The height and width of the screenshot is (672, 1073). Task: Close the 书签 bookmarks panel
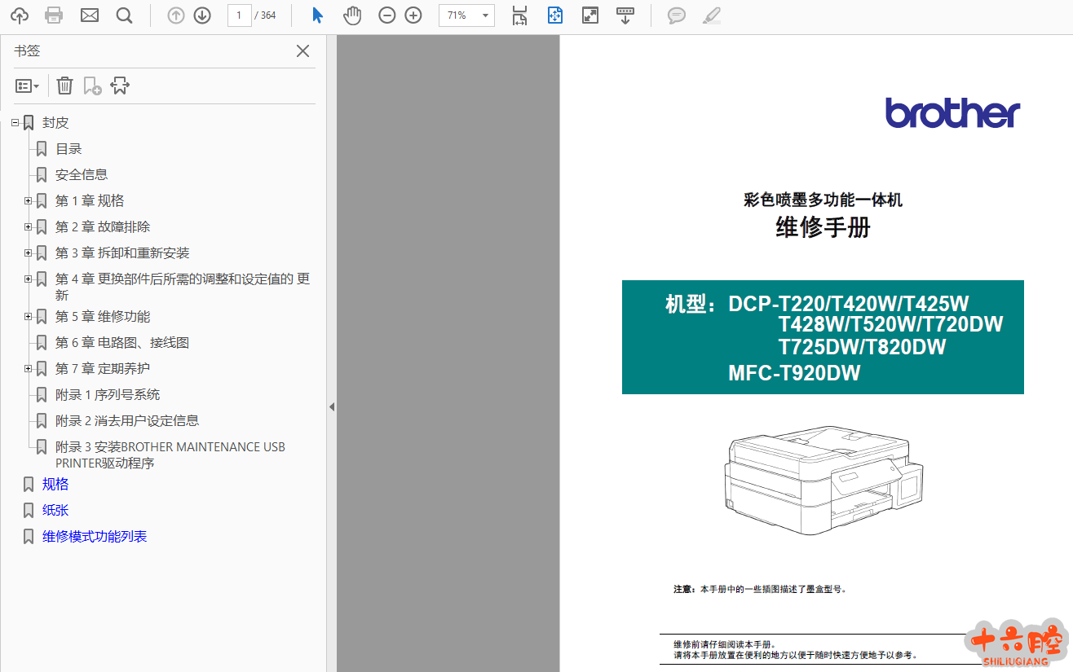302,51
